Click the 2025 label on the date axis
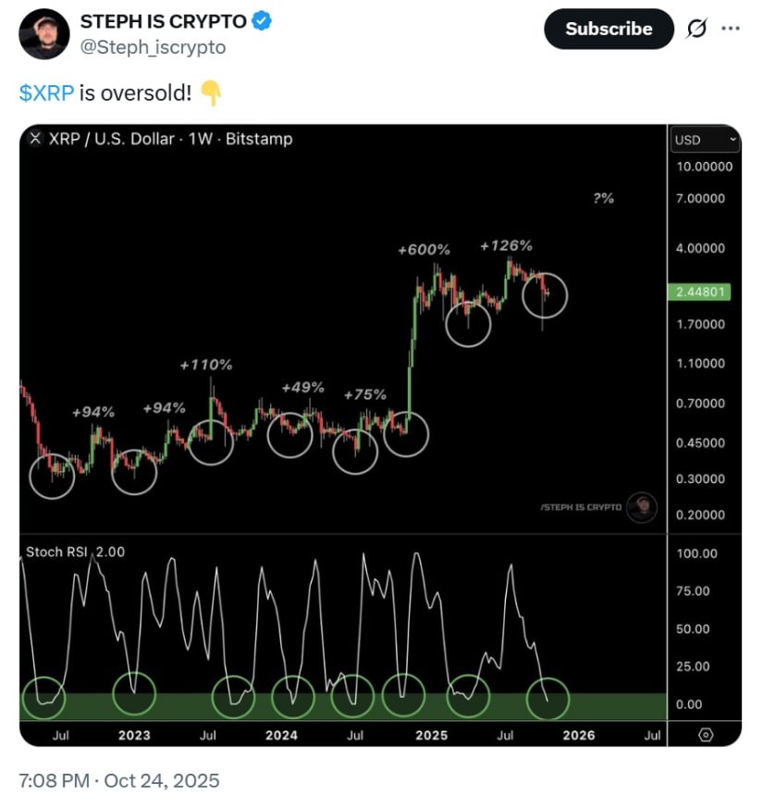 [431, 734]
